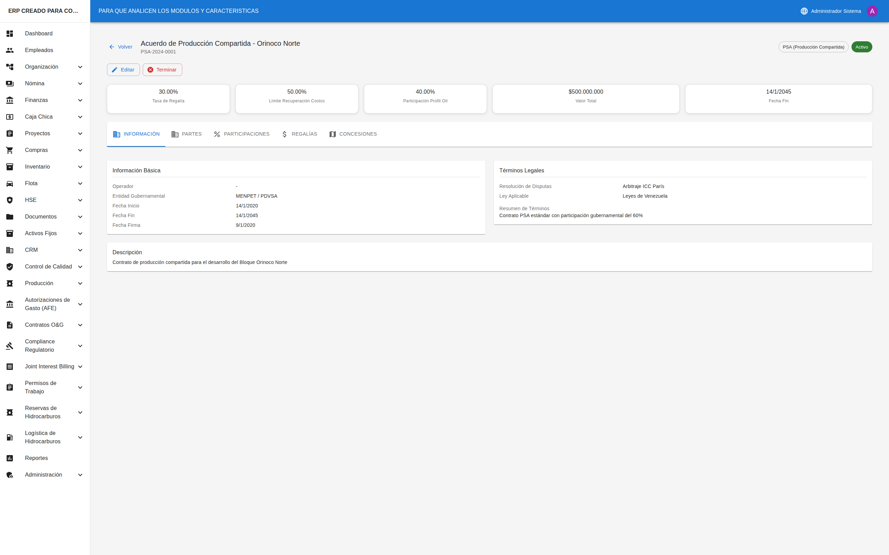Open the Regalías tab
The width and height of the screenshot is (889, 555).
[299, 134]
